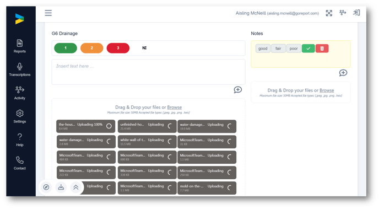Select red condition rating 3

click(118, 48)
